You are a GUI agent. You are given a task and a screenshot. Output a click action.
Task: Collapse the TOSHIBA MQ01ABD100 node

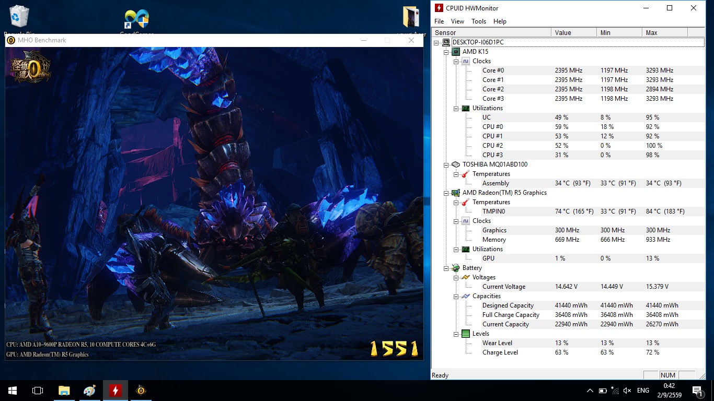(446, 164)
